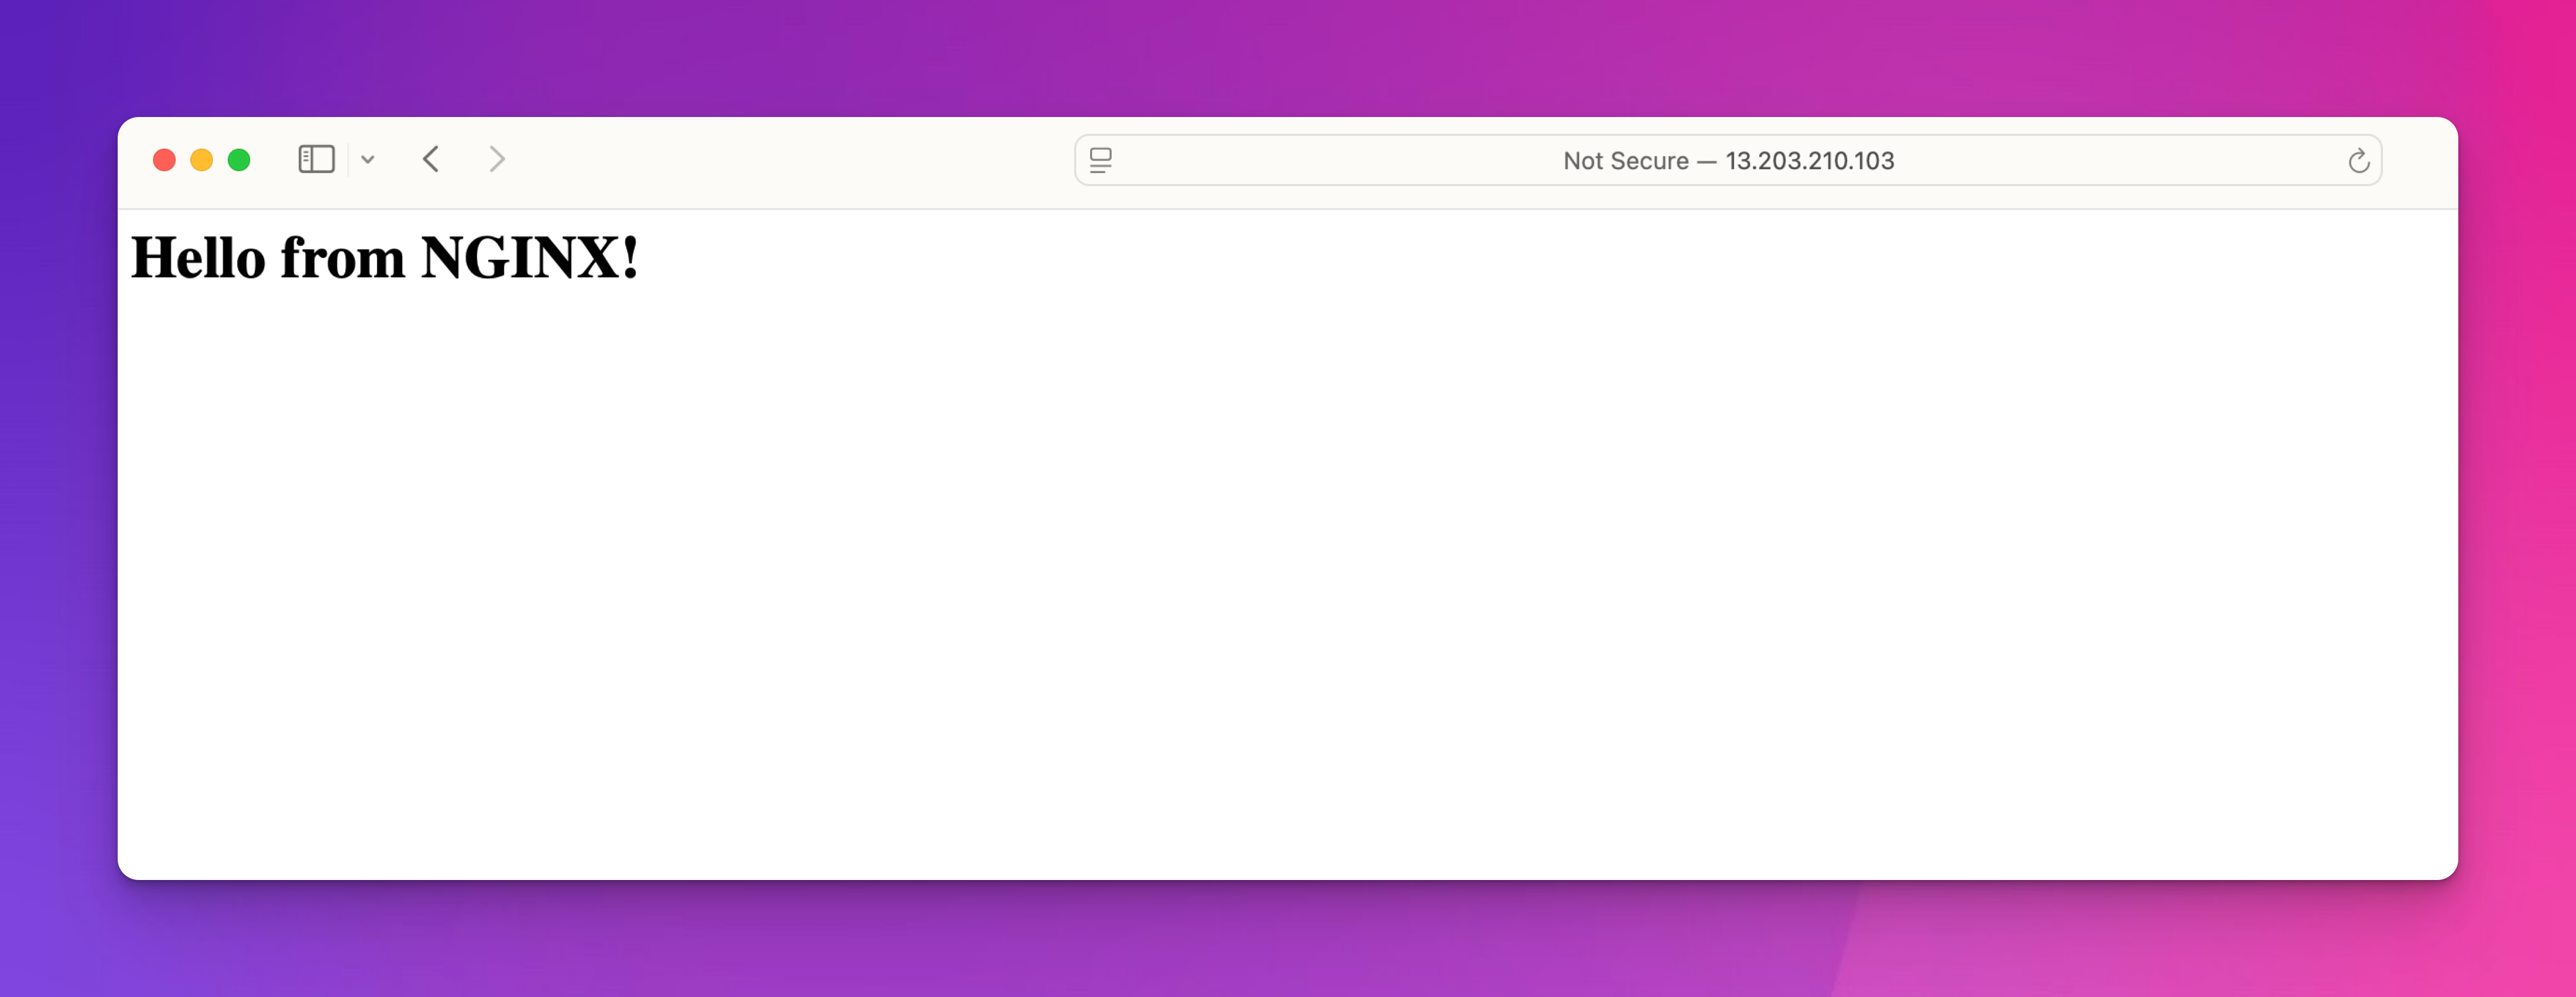Click the 'Hello from NGINX!' heading
Viewport: 2576px width, 997px height.
point(385,258)
